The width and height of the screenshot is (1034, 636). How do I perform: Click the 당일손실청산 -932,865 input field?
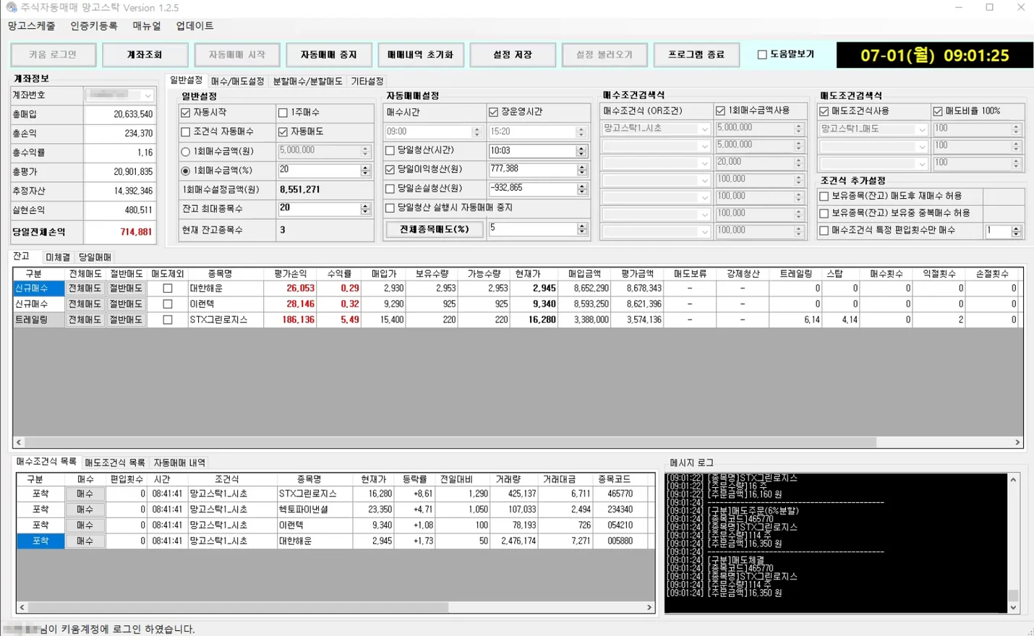pyautogui.click(x=532, y=189)
